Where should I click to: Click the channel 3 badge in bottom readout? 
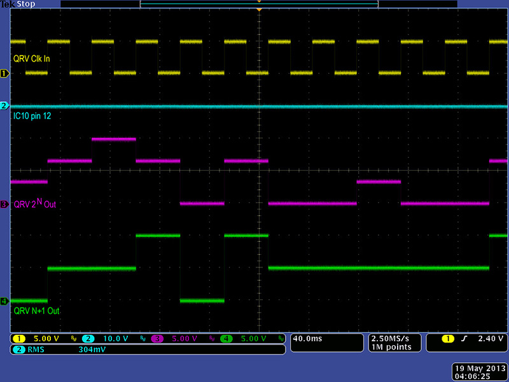(157, 339)
